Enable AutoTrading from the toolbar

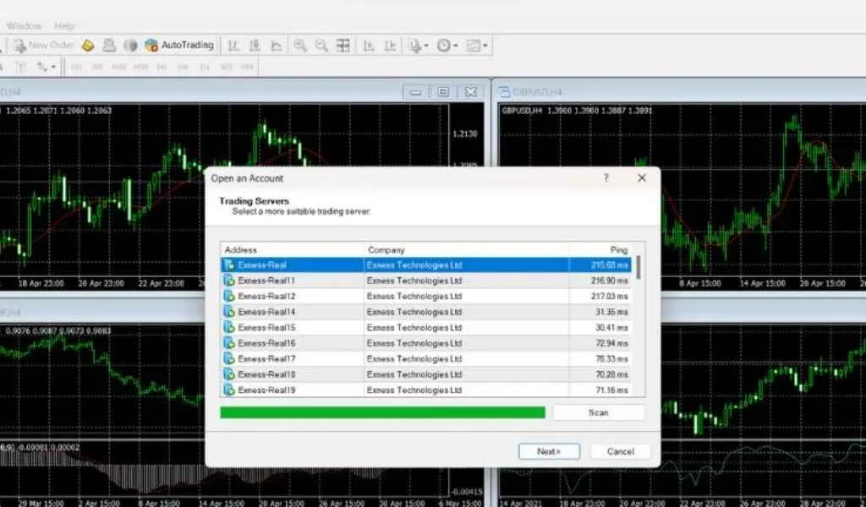tap(181, 45)
